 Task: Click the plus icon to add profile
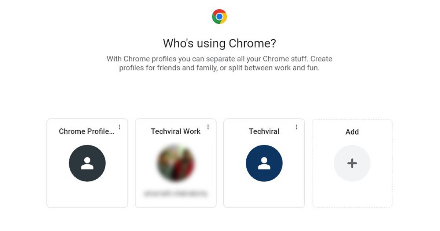tap(352, 163)
